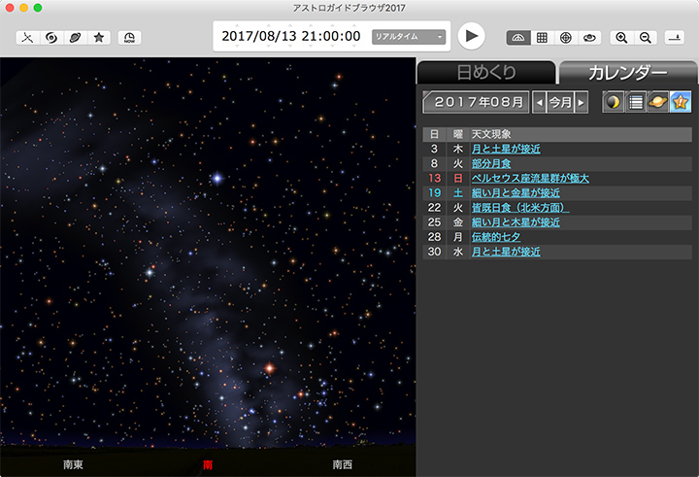Click the red 南 direction label

(208, 465)
